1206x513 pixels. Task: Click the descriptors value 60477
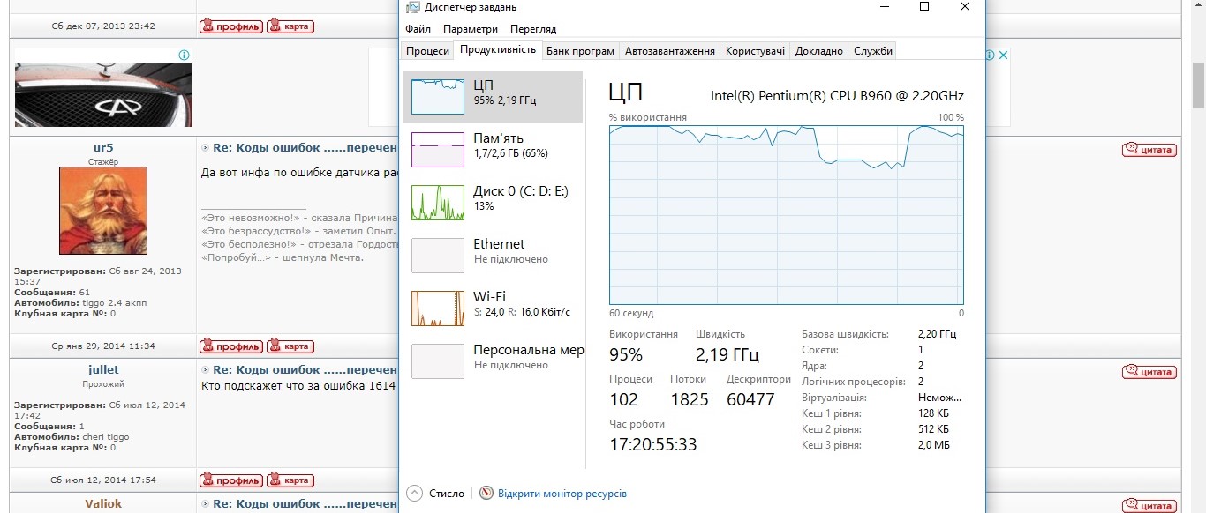tap(750, 399)
